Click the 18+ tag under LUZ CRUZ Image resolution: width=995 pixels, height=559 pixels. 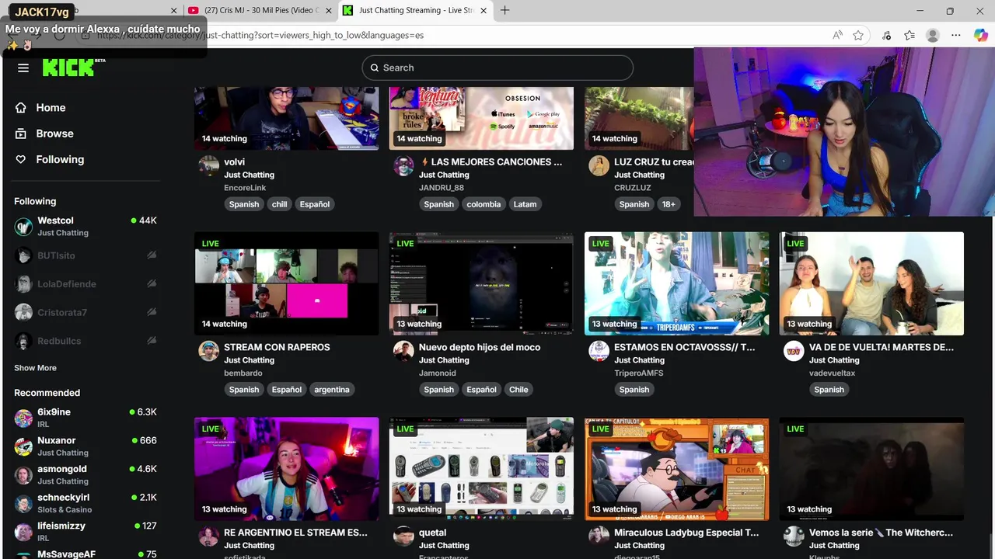669,204
